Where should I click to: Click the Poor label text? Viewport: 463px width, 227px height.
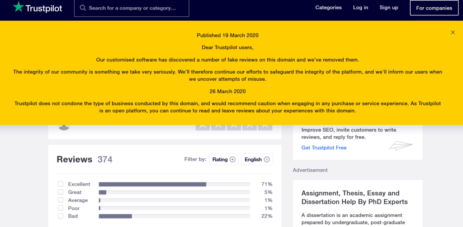[x=74, y=208]
